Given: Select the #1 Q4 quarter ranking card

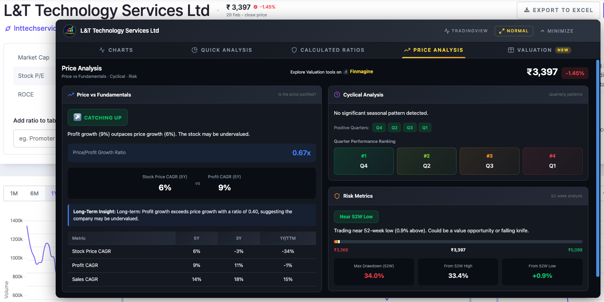Looking at the screenshot, I should pyautogui.click(x=363, y=161).
